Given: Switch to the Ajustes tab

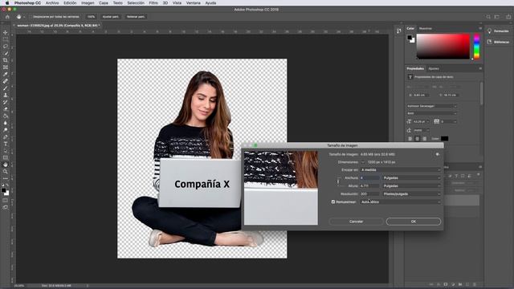Looking at the screenshot, I should point(434,68).
